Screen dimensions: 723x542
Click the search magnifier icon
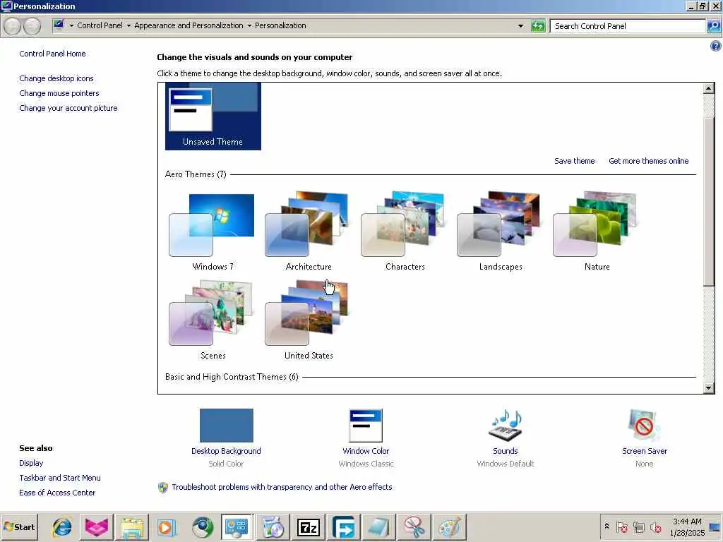point(713,26)
